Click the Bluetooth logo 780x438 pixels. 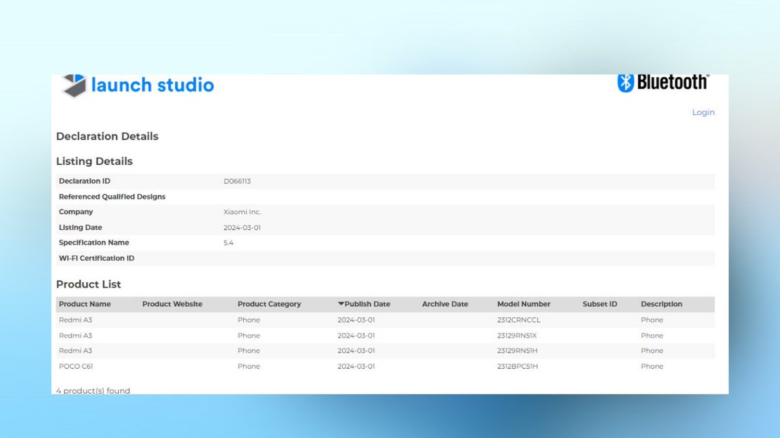pos(662,83)
